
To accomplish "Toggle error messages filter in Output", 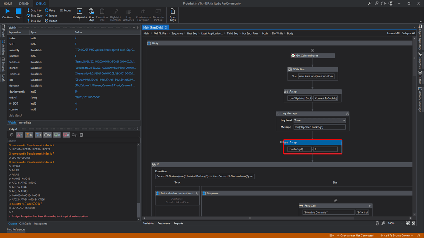I will [x=19, y=135].
